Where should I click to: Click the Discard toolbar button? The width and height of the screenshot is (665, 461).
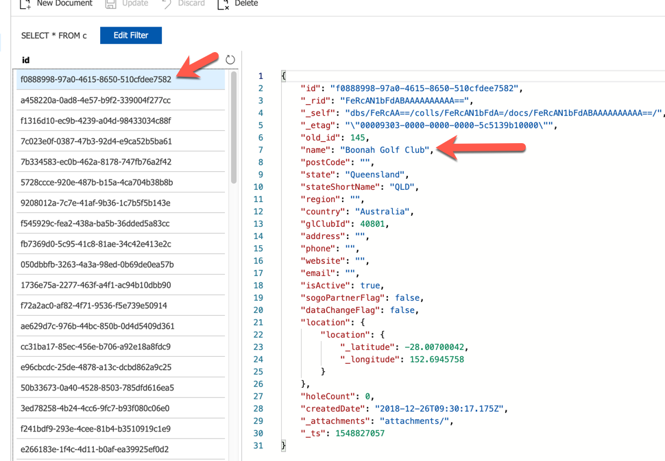click(183, 3)
